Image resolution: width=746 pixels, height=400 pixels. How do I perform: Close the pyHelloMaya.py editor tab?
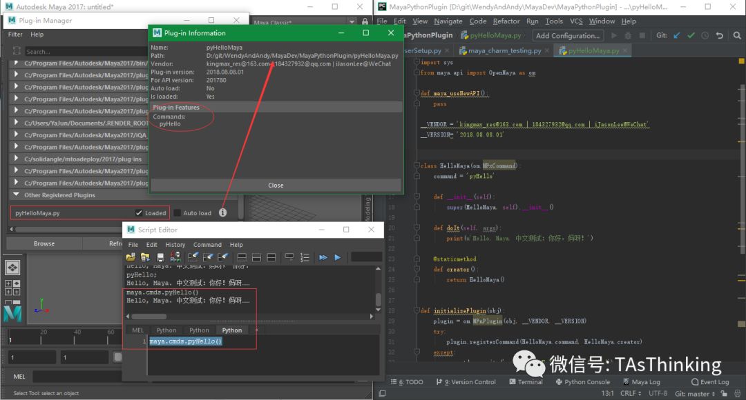[x=624, y=50]
